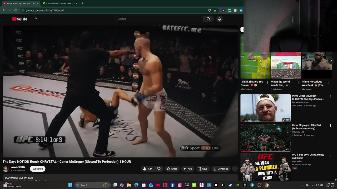Install app icon in address bar
Image resolution: width=337 pixels, height=189 pixels.
click(x=210, y=10)
